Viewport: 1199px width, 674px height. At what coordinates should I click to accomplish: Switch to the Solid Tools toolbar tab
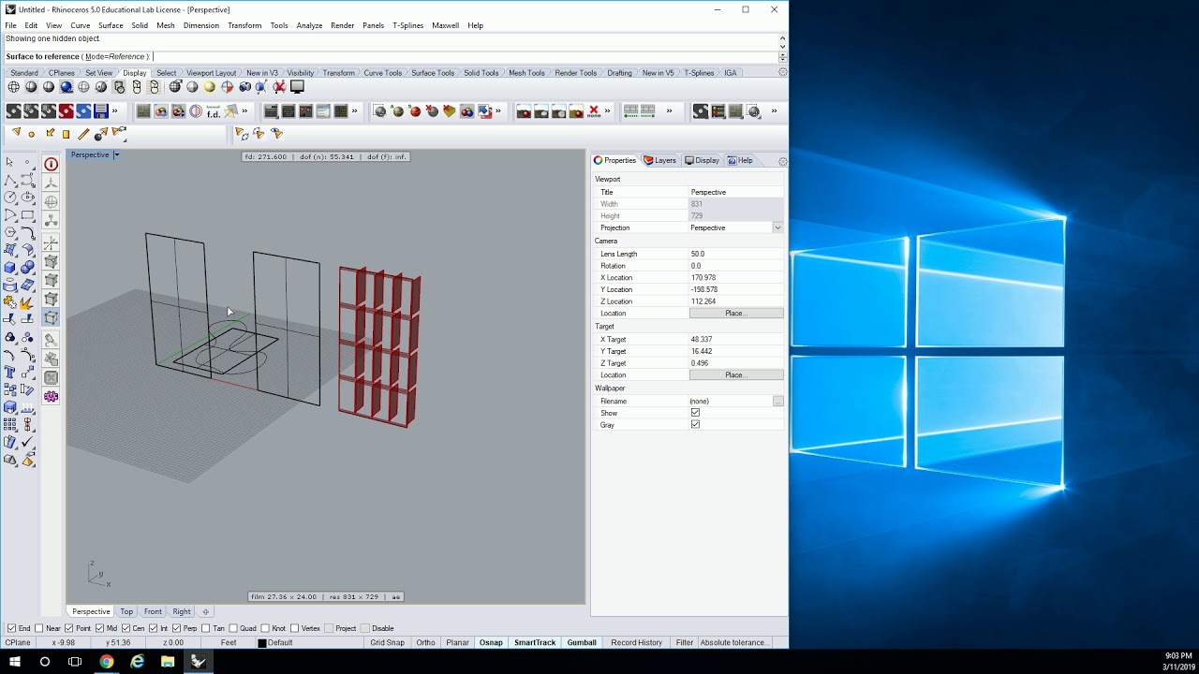[x=481, y=73]
